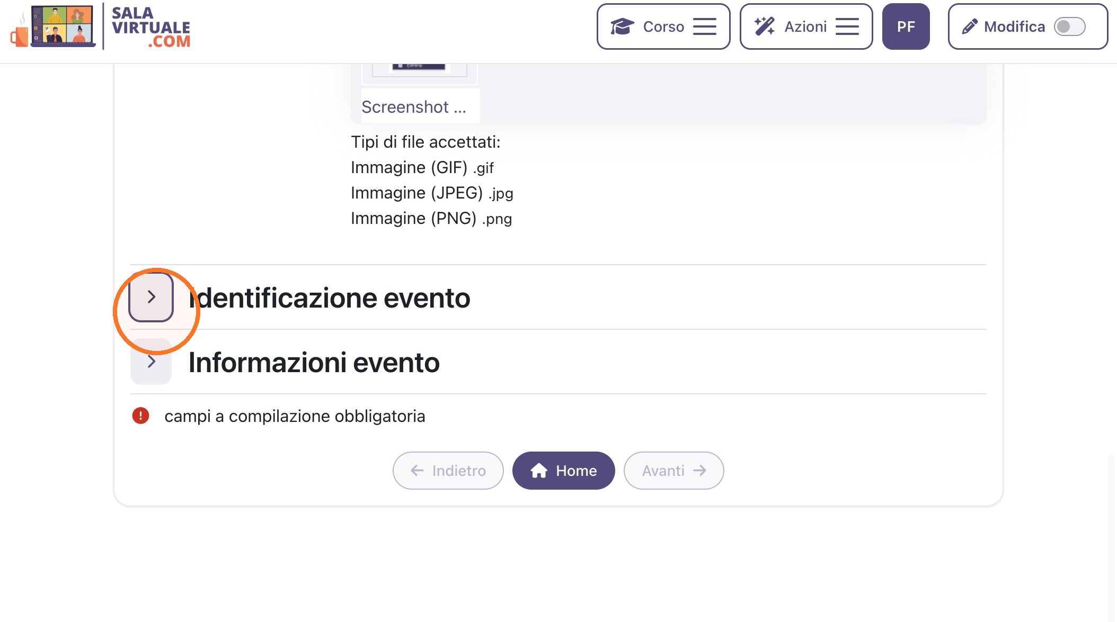Click the Identificazione evento heading
Screen dimensions: 1117x622
330,298
